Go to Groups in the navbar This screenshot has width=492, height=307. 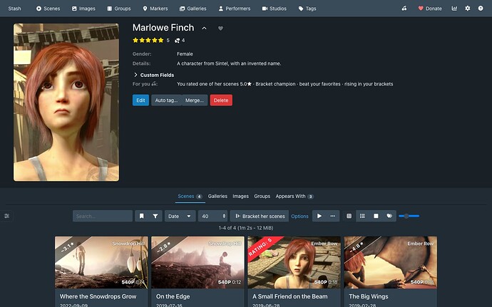coord(118,9)
